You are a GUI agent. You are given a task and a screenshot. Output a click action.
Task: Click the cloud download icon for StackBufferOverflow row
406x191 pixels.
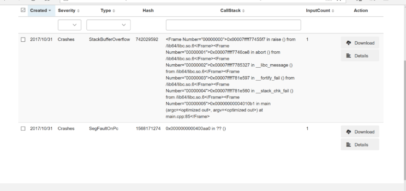348,43
